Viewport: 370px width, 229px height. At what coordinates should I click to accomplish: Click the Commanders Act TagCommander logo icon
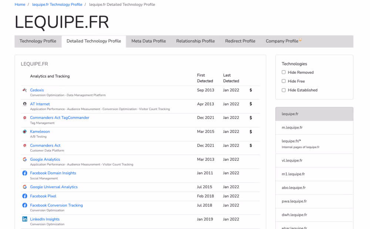pyautogui.click(x=24, y=118)
